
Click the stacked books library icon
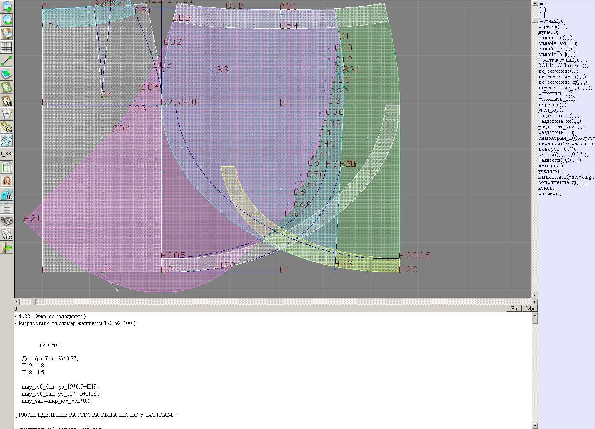coord(7,221)
